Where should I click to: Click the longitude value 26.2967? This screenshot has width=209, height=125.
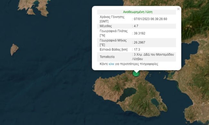(x=140, y=43)
